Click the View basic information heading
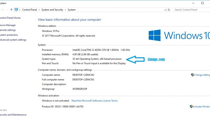 click(69, 20)
